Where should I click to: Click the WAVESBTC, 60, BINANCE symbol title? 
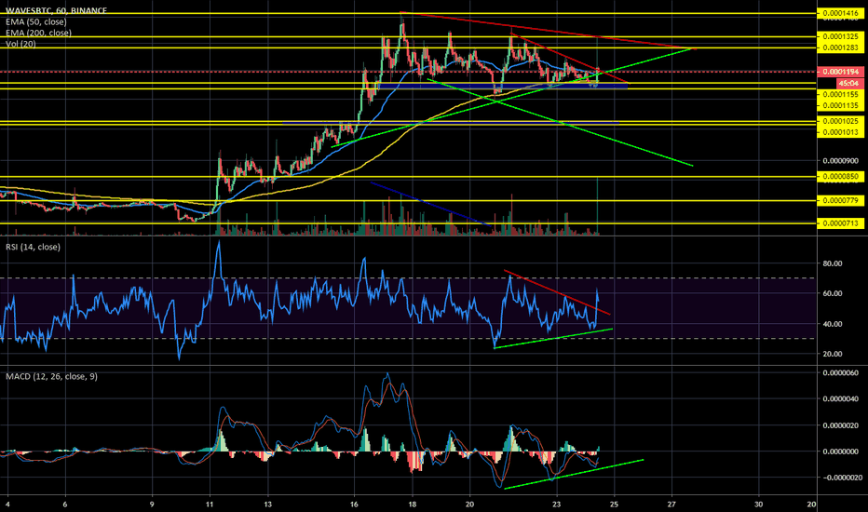(x=57, y=10)
